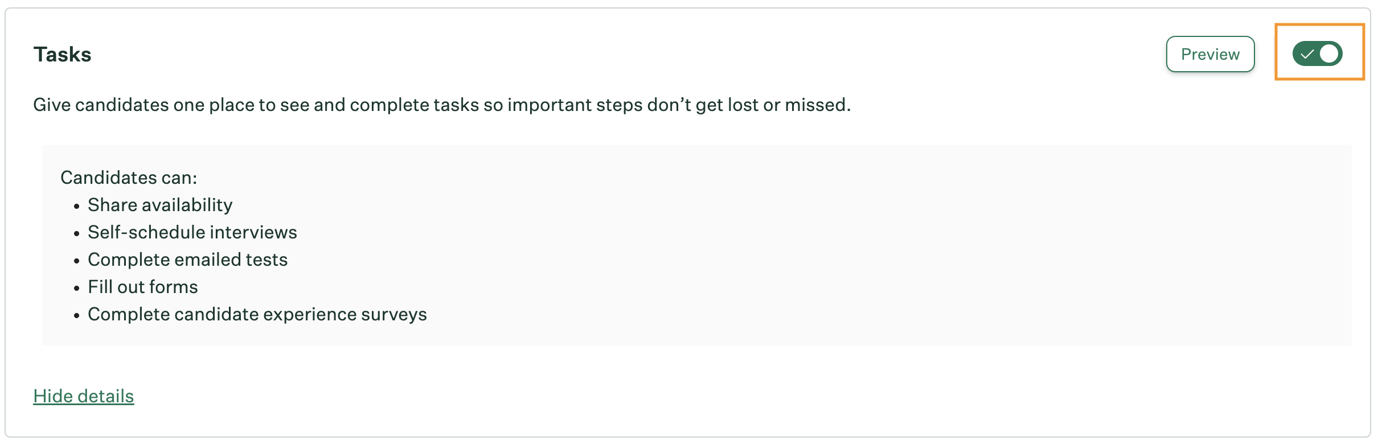Image resolution: width=1378 pixels, height=445 pixels.
Task: Collapse the section via Hide details
Action: (x=83, y=396)
